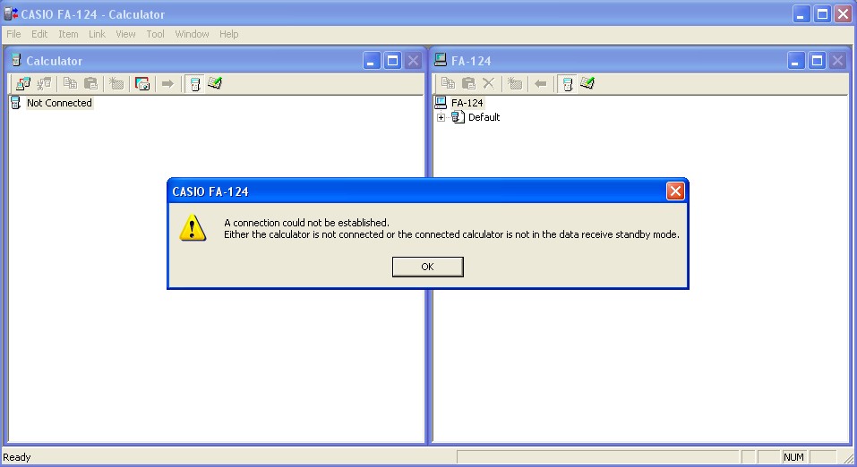857x467 pixels.
Task: Open the View menu
Action: (125, 34)
